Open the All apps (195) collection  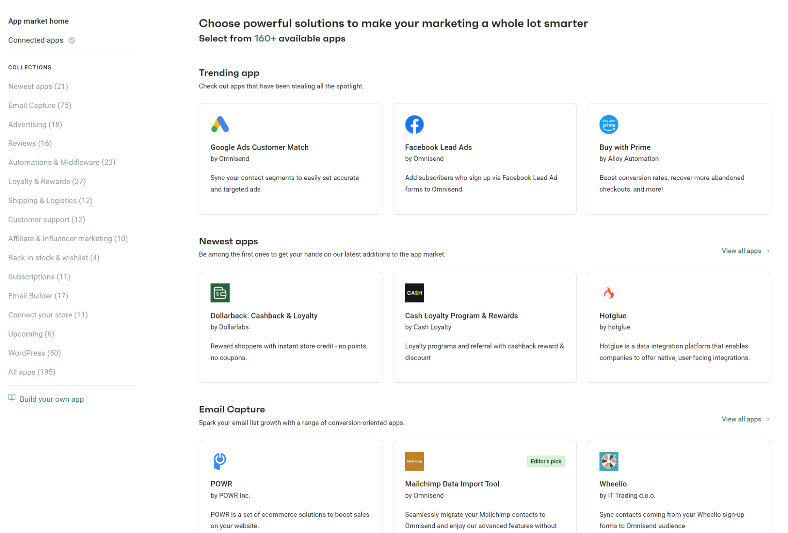(32, 372)
